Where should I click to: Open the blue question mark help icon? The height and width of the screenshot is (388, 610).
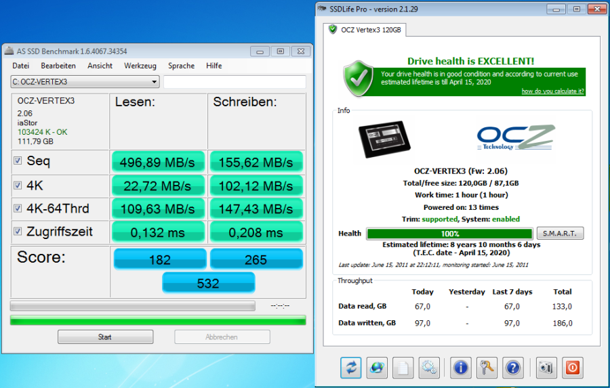[x=513, y=368]
